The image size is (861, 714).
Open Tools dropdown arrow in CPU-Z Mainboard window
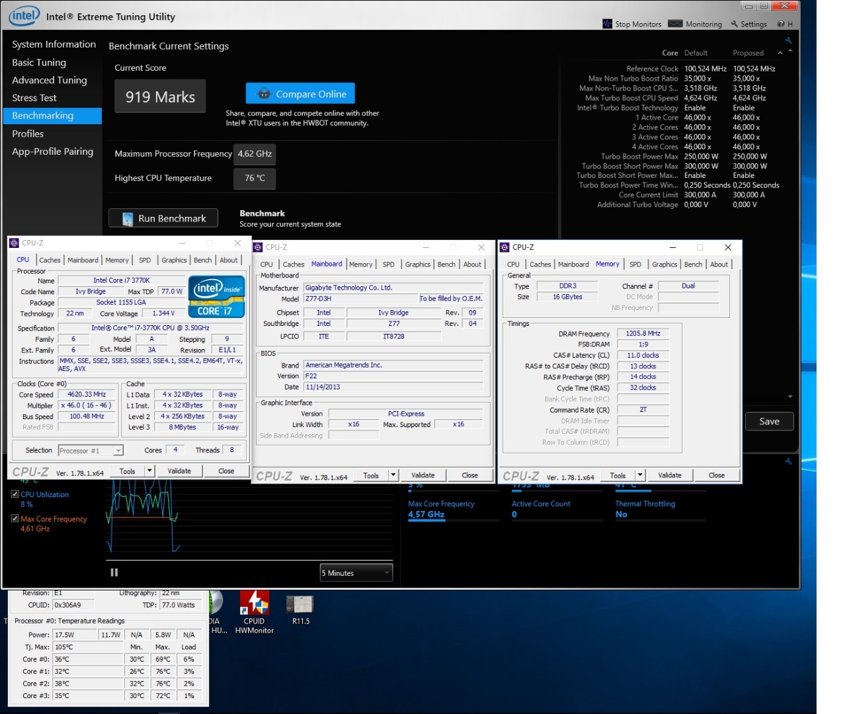click(x=394, y=475)
